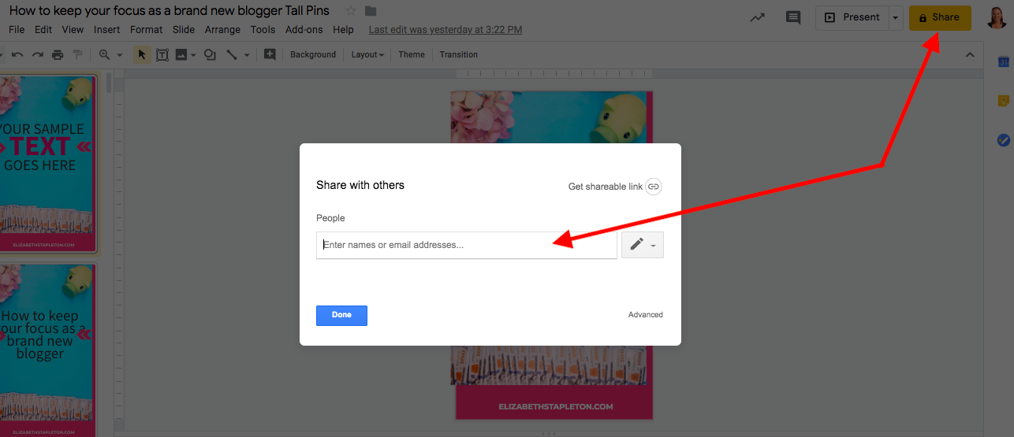This screenshot has width=1014, height=437.
Task: Click the Print icon
Action: click(58, 55)
